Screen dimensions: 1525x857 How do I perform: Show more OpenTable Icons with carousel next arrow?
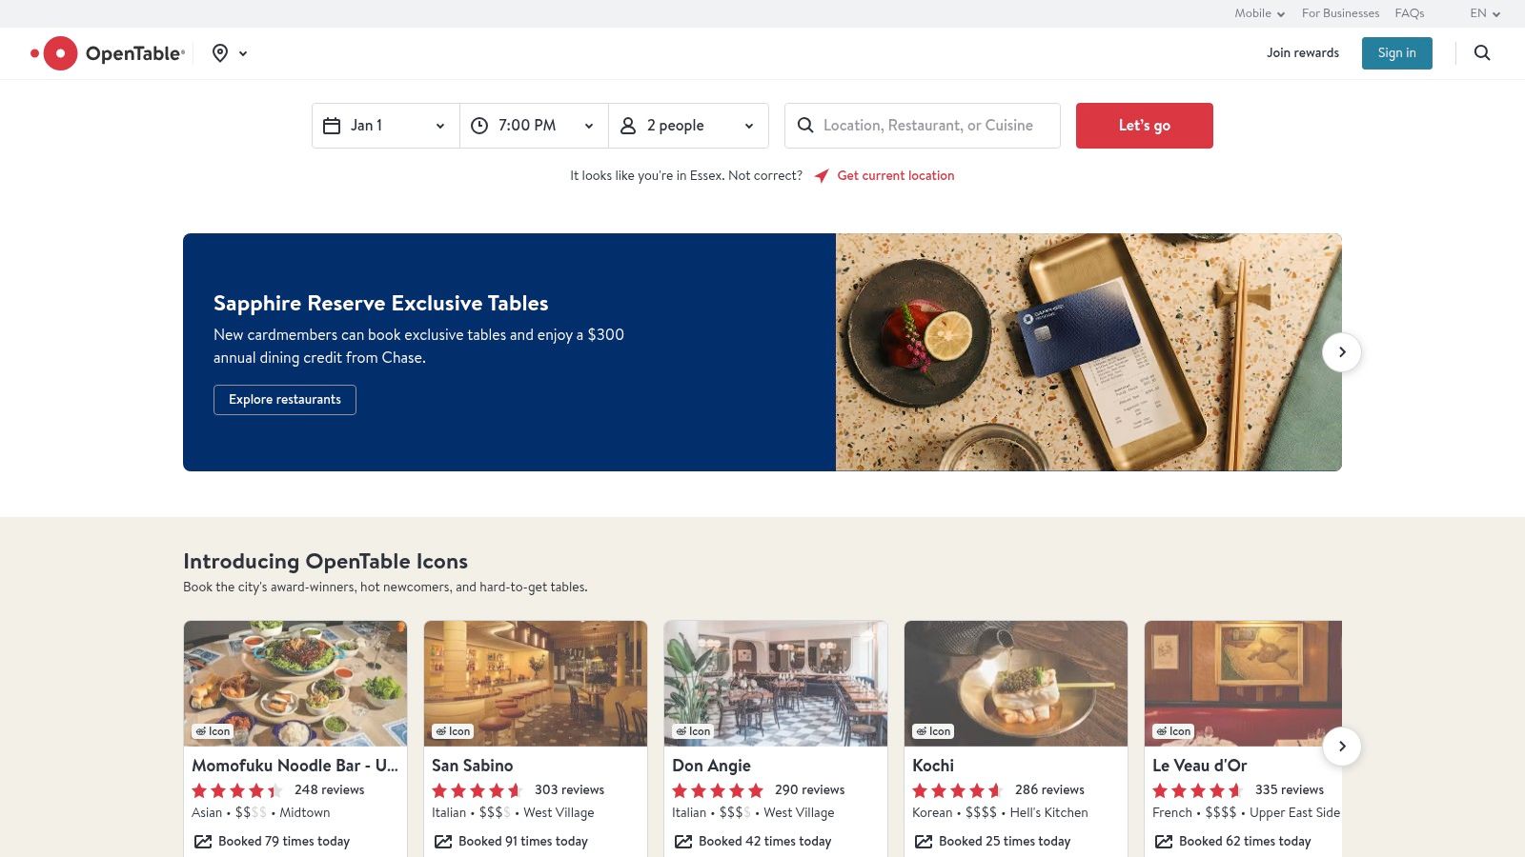tap(1342, 747)
